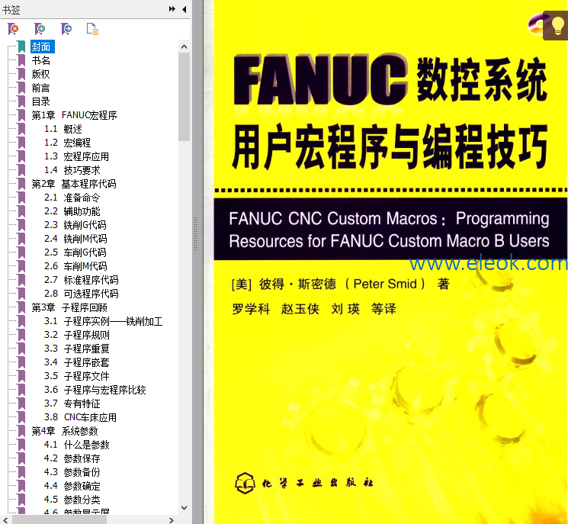Image resolution: width=568 pixels, height=524 pixels.
Task: Click bookmark ribbon icon beside 第3章
Action: coord(22,307)
